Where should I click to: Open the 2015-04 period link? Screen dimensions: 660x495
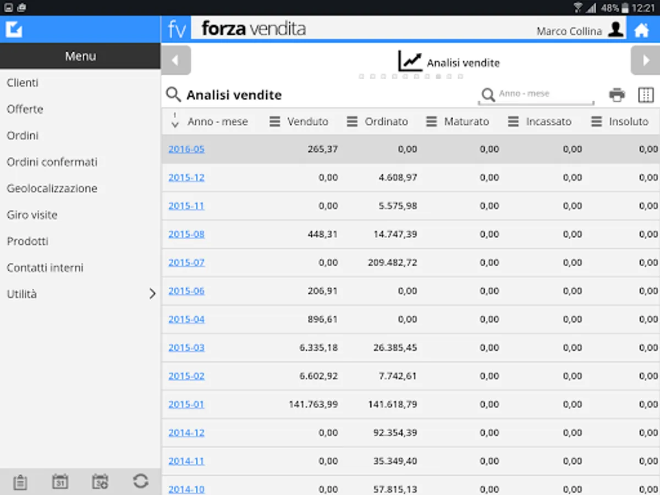[186, 319]
